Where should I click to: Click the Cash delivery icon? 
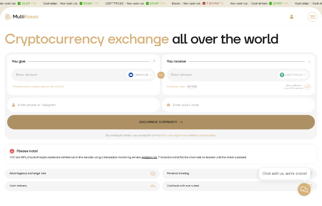[153, 186]
